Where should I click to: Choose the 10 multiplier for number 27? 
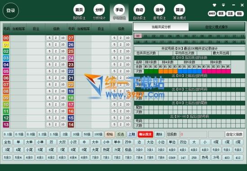(128, 38)
